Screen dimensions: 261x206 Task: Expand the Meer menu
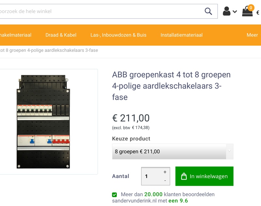tap(252, 35)
